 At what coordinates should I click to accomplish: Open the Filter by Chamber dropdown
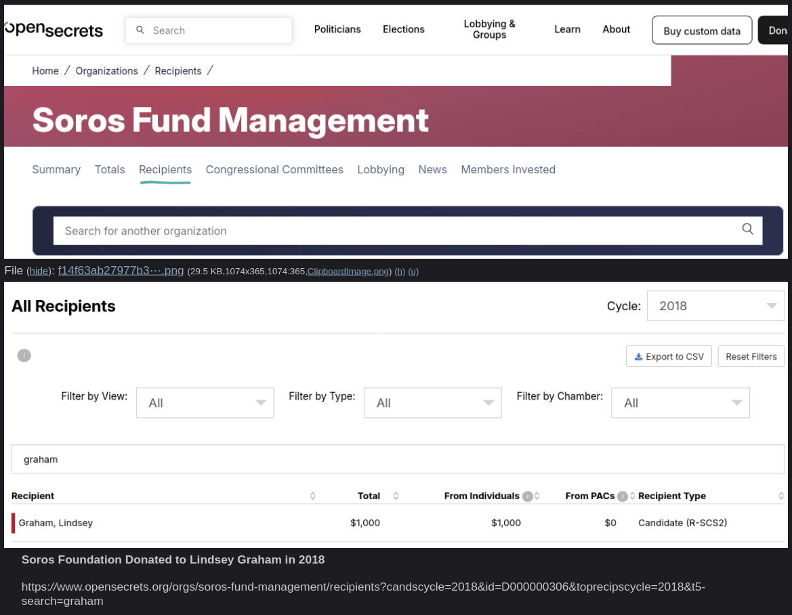point(680,403)
